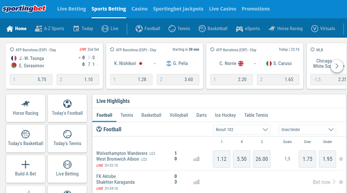The height and width of the screenshot is (193, 347).
Task: Open Today's Basketball quick tile
Action: click(x=25, y=139)
